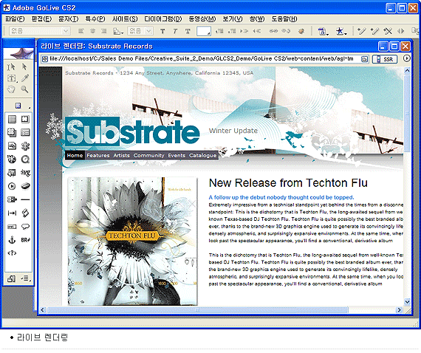Select the Standard Editing tool
Image resolution: width=421 pixels, height=353 pixels.
(11, 66)
